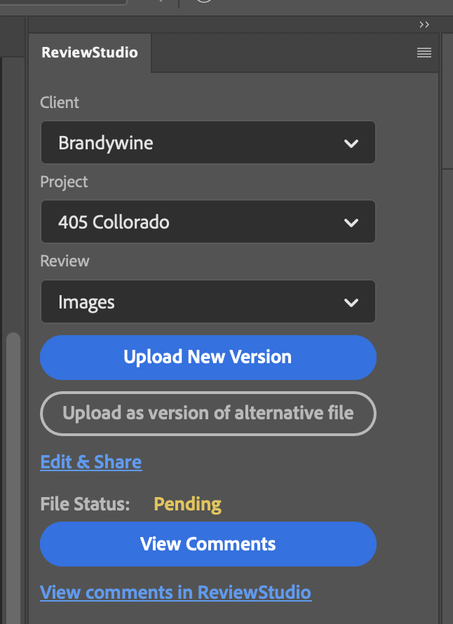
Task: Collapse the panel using the double-arrow icon
Action: coord(424,25)
